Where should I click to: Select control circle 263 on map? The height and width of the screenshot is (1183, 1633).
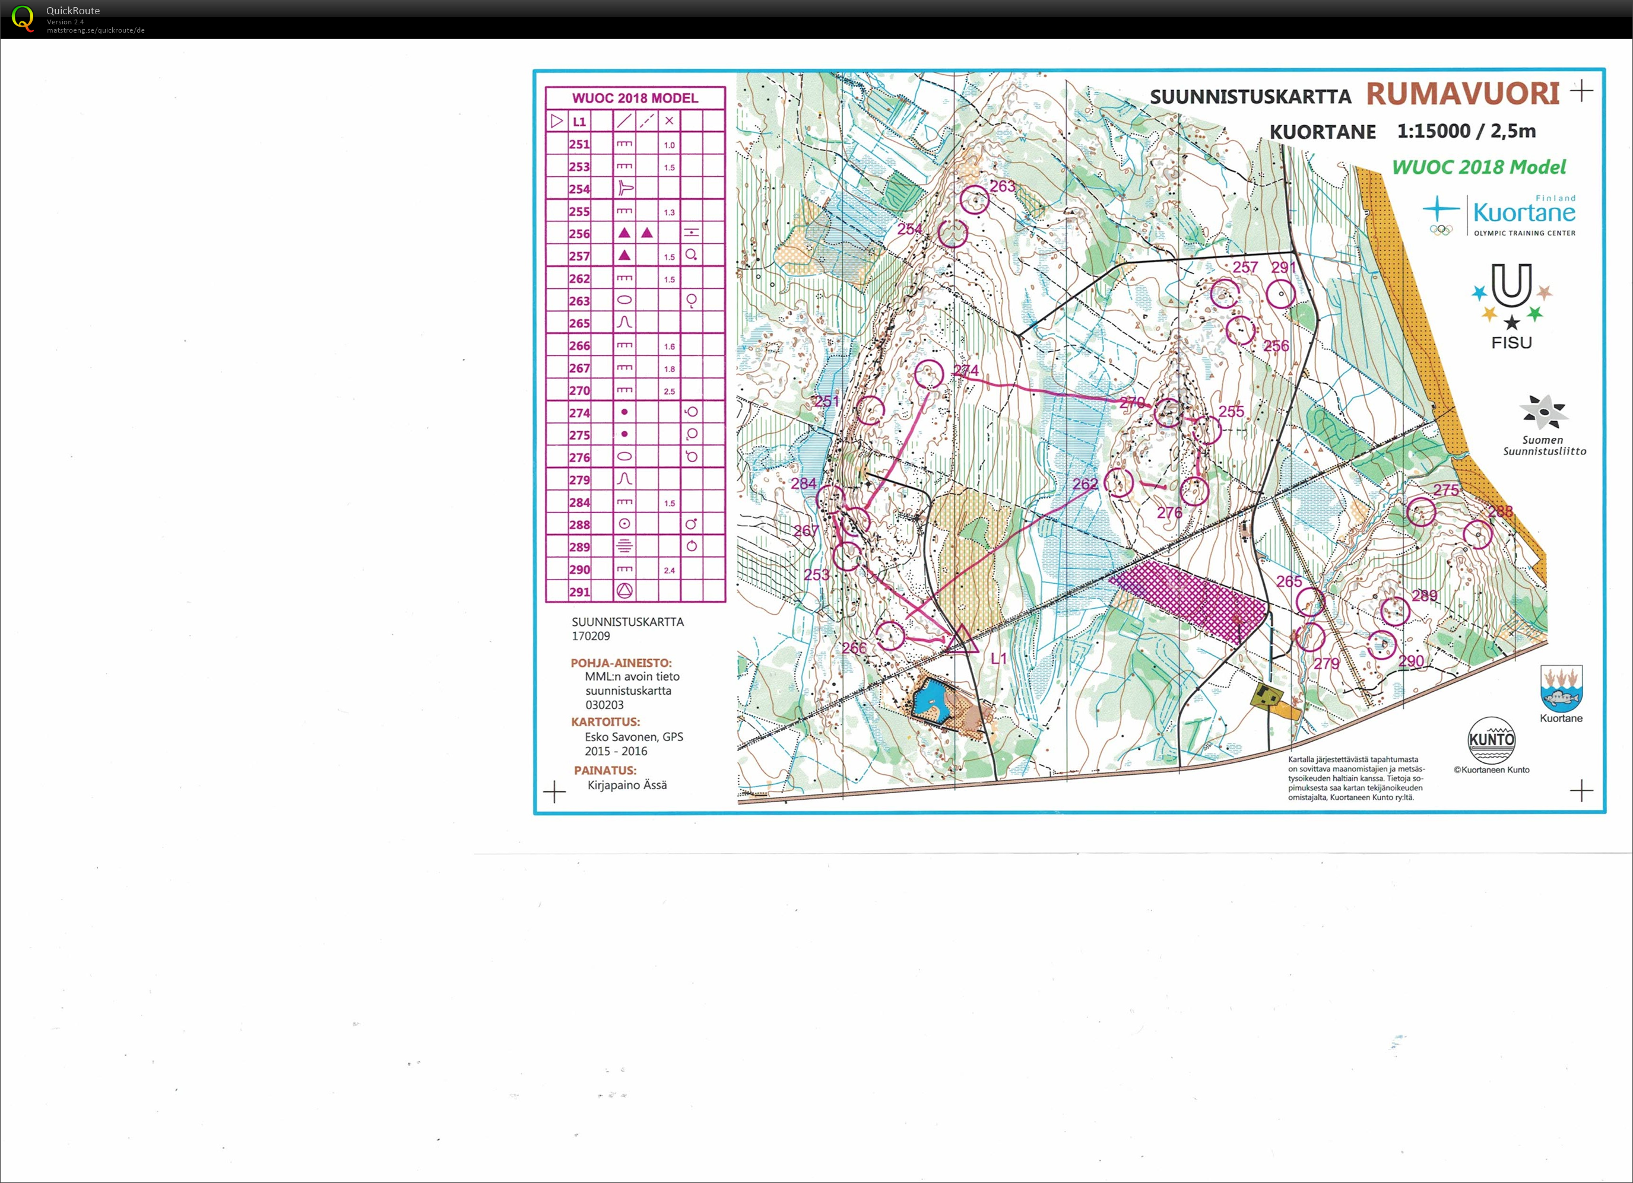click(974, 200)
